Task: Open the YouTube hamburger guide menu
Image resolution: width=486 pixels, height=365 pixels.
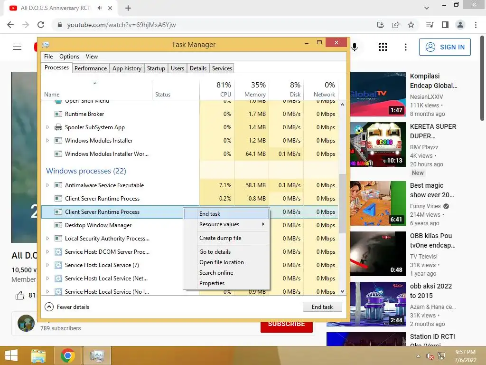Action: [17, 47]
